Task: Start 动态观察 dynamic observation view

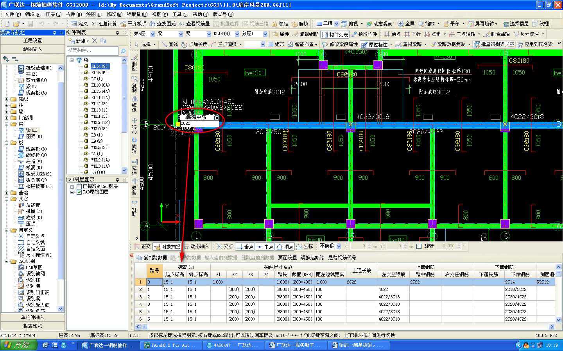Action: tap(379, 23)
